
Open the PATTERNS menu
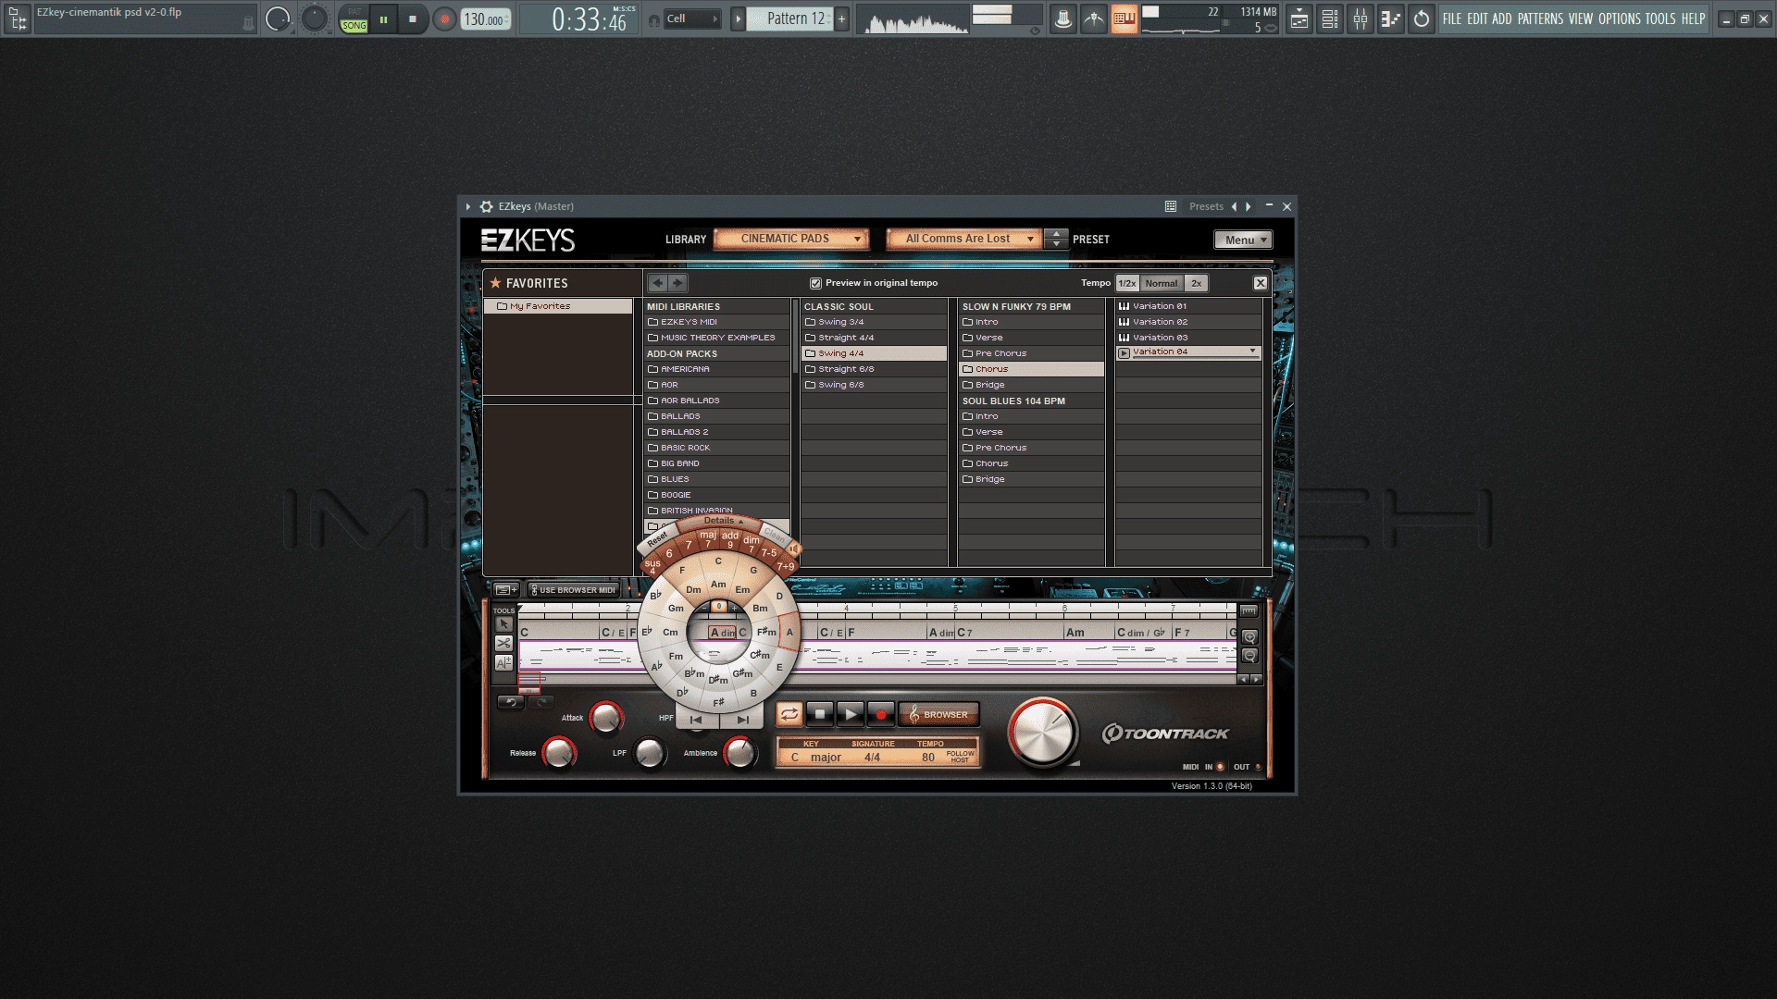pos(1541,18)
